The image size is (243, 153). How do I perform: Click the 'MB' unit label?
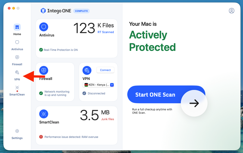tap(105, 112)
